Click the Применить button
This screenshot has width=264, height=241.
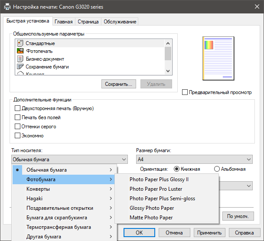[x=209, y=233]
